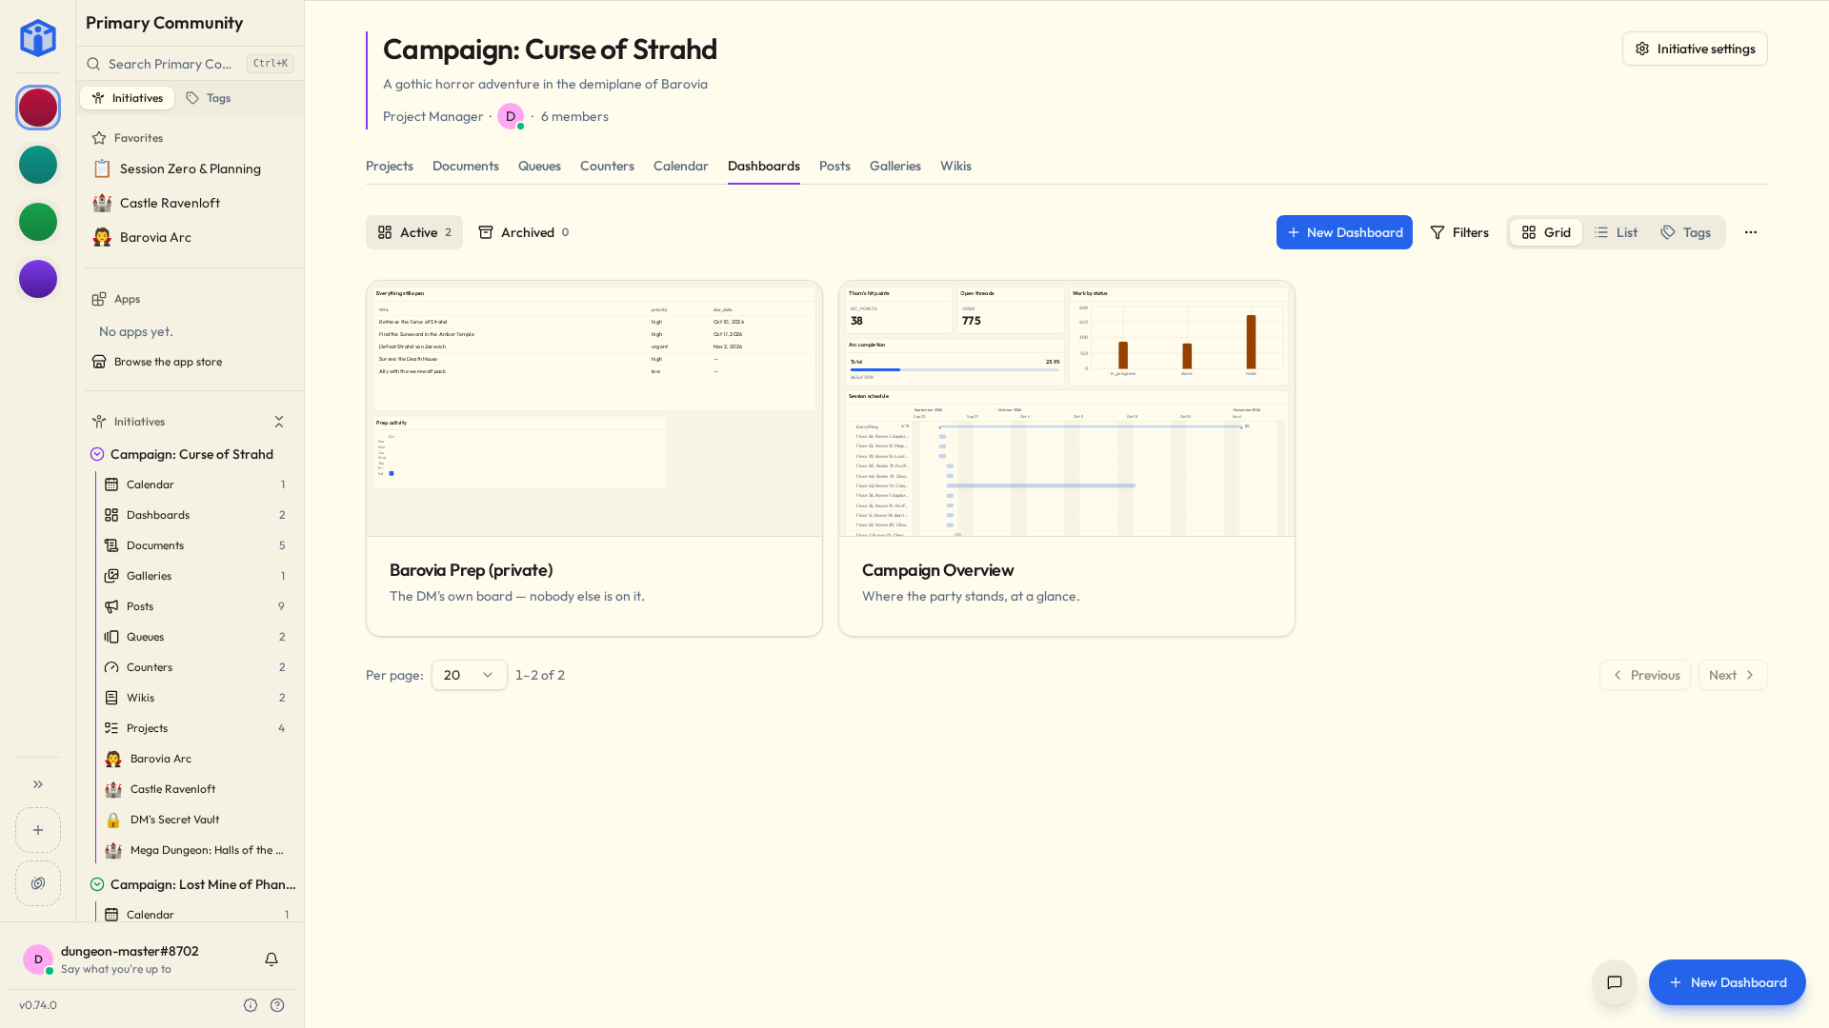Click the Project Manager D avatar
The width and height of the screenshot is (1829, 1028).
tap(511, 116)
